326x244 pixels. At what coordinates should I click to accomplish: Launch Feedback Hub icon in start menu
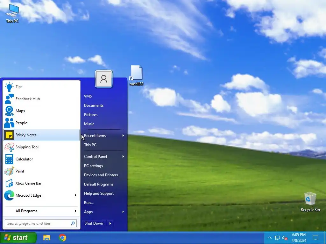[x=9, y=99]
